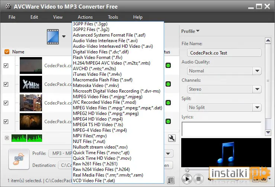This screenshot has height=187, width=275.
Task: Click the green audio waveform display
Action: [27, 138]
